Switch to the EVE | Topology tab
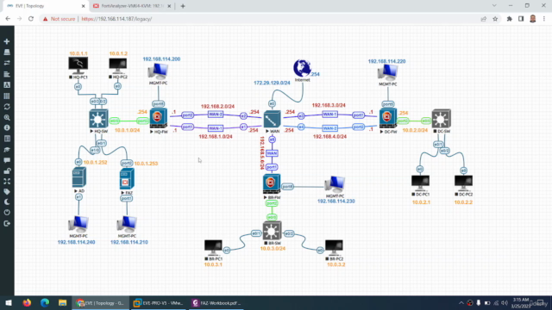The width and height of the screenshot is (552, 310). (45, 6)
